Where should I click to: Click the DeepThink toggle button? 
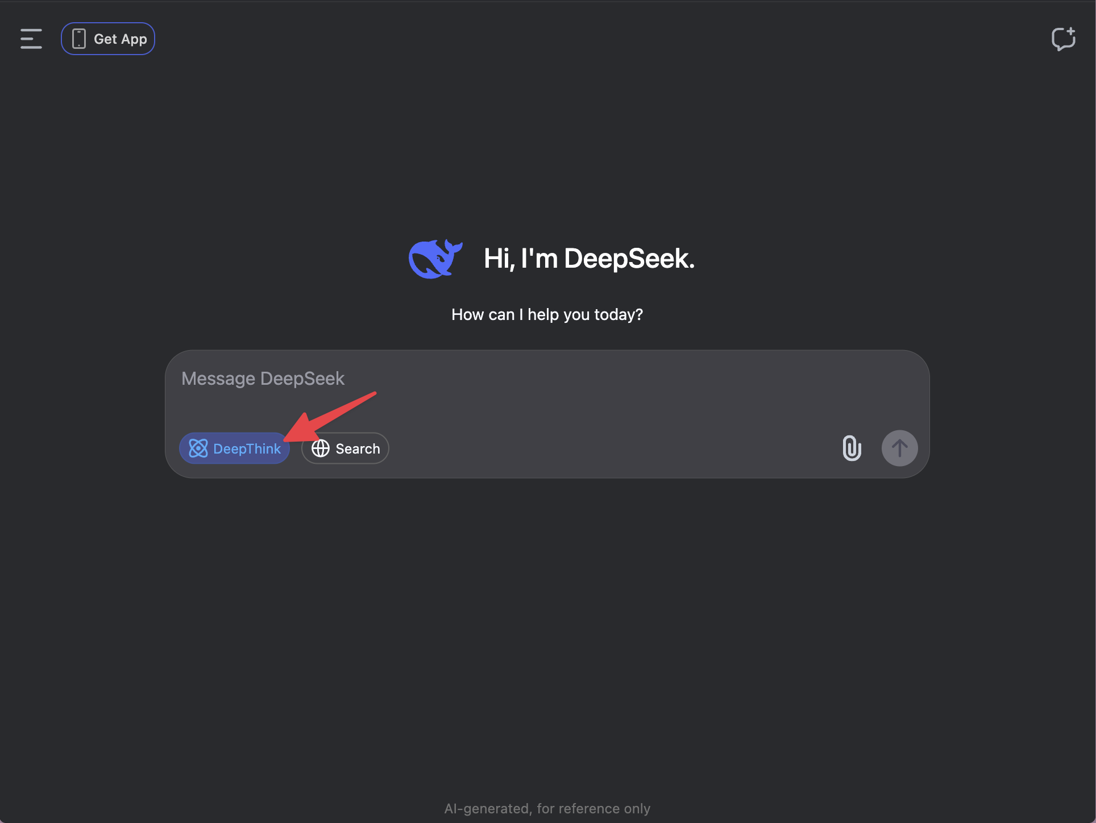234,448
